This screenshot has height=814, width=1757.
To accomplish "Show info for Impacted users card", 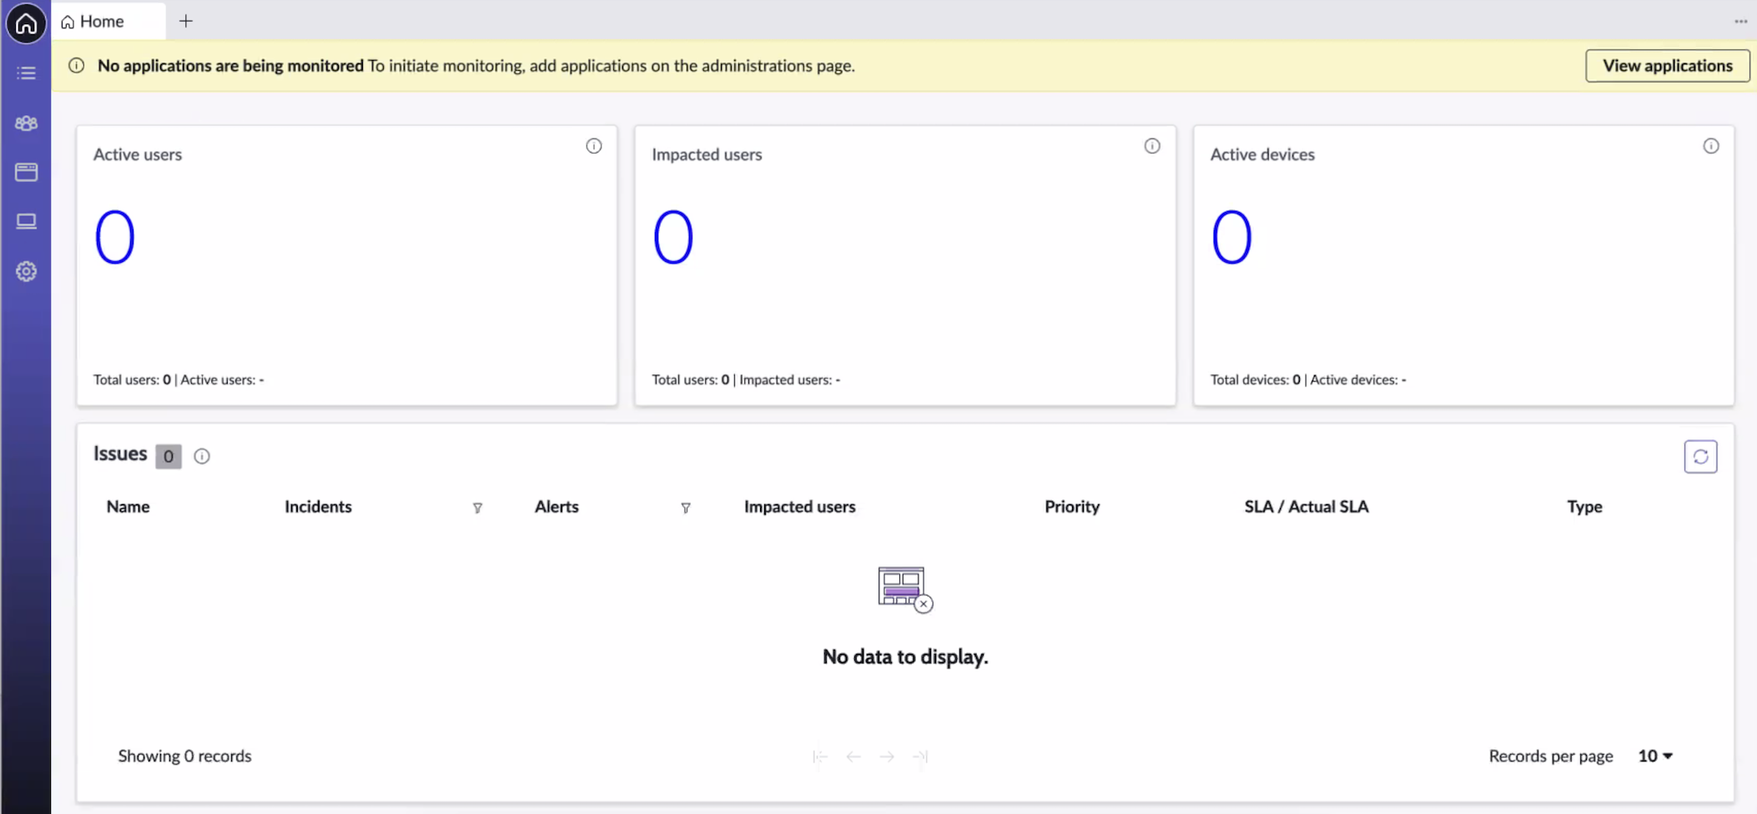I will pyautogui.click(x=1152, y=146).
